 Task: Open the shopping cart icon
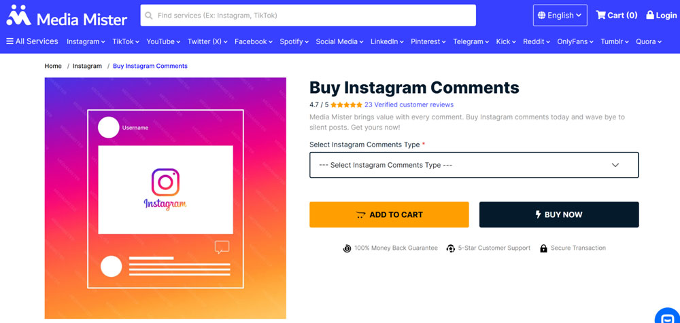click(601, 15)
